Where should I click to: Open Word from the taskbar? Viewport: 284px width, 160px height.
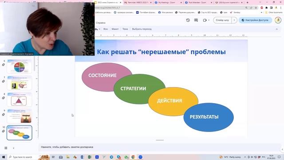click(x=82, y=157)
